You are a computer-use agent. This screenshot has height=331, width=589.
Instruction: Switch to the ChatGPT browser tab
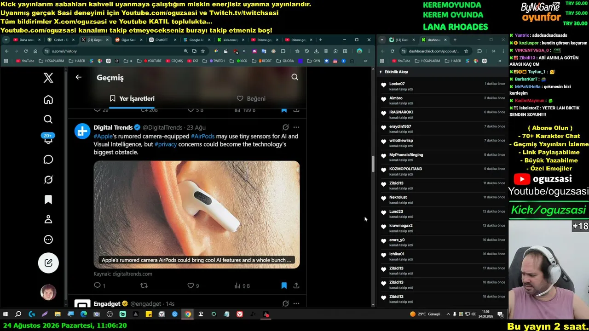click(162, 40)
